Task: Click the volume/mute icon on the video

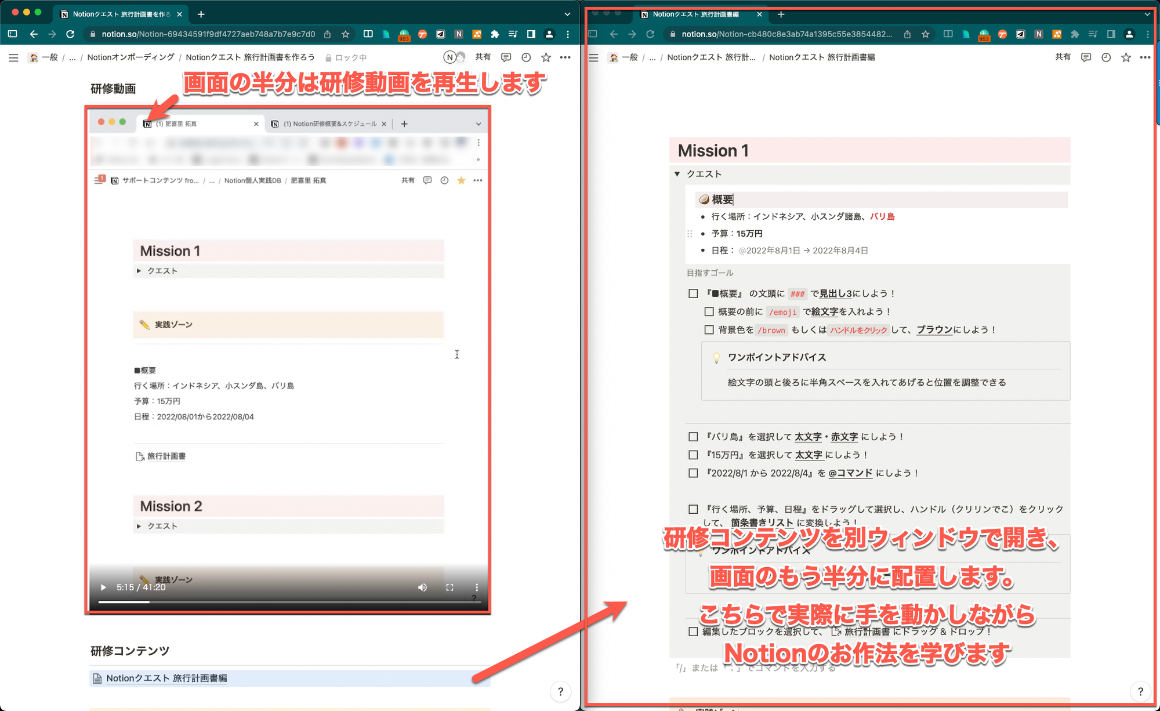Action: [x=421, y=587]
